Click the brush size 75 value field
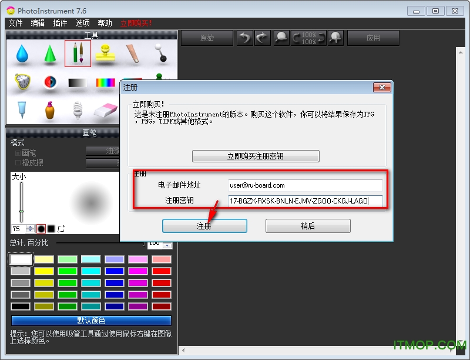 19,229
